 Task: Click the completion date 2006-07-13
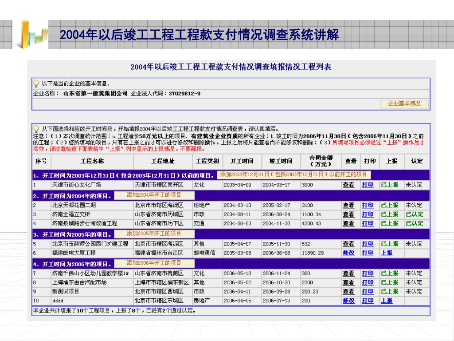pyautogui.click(x=277, y=301)
